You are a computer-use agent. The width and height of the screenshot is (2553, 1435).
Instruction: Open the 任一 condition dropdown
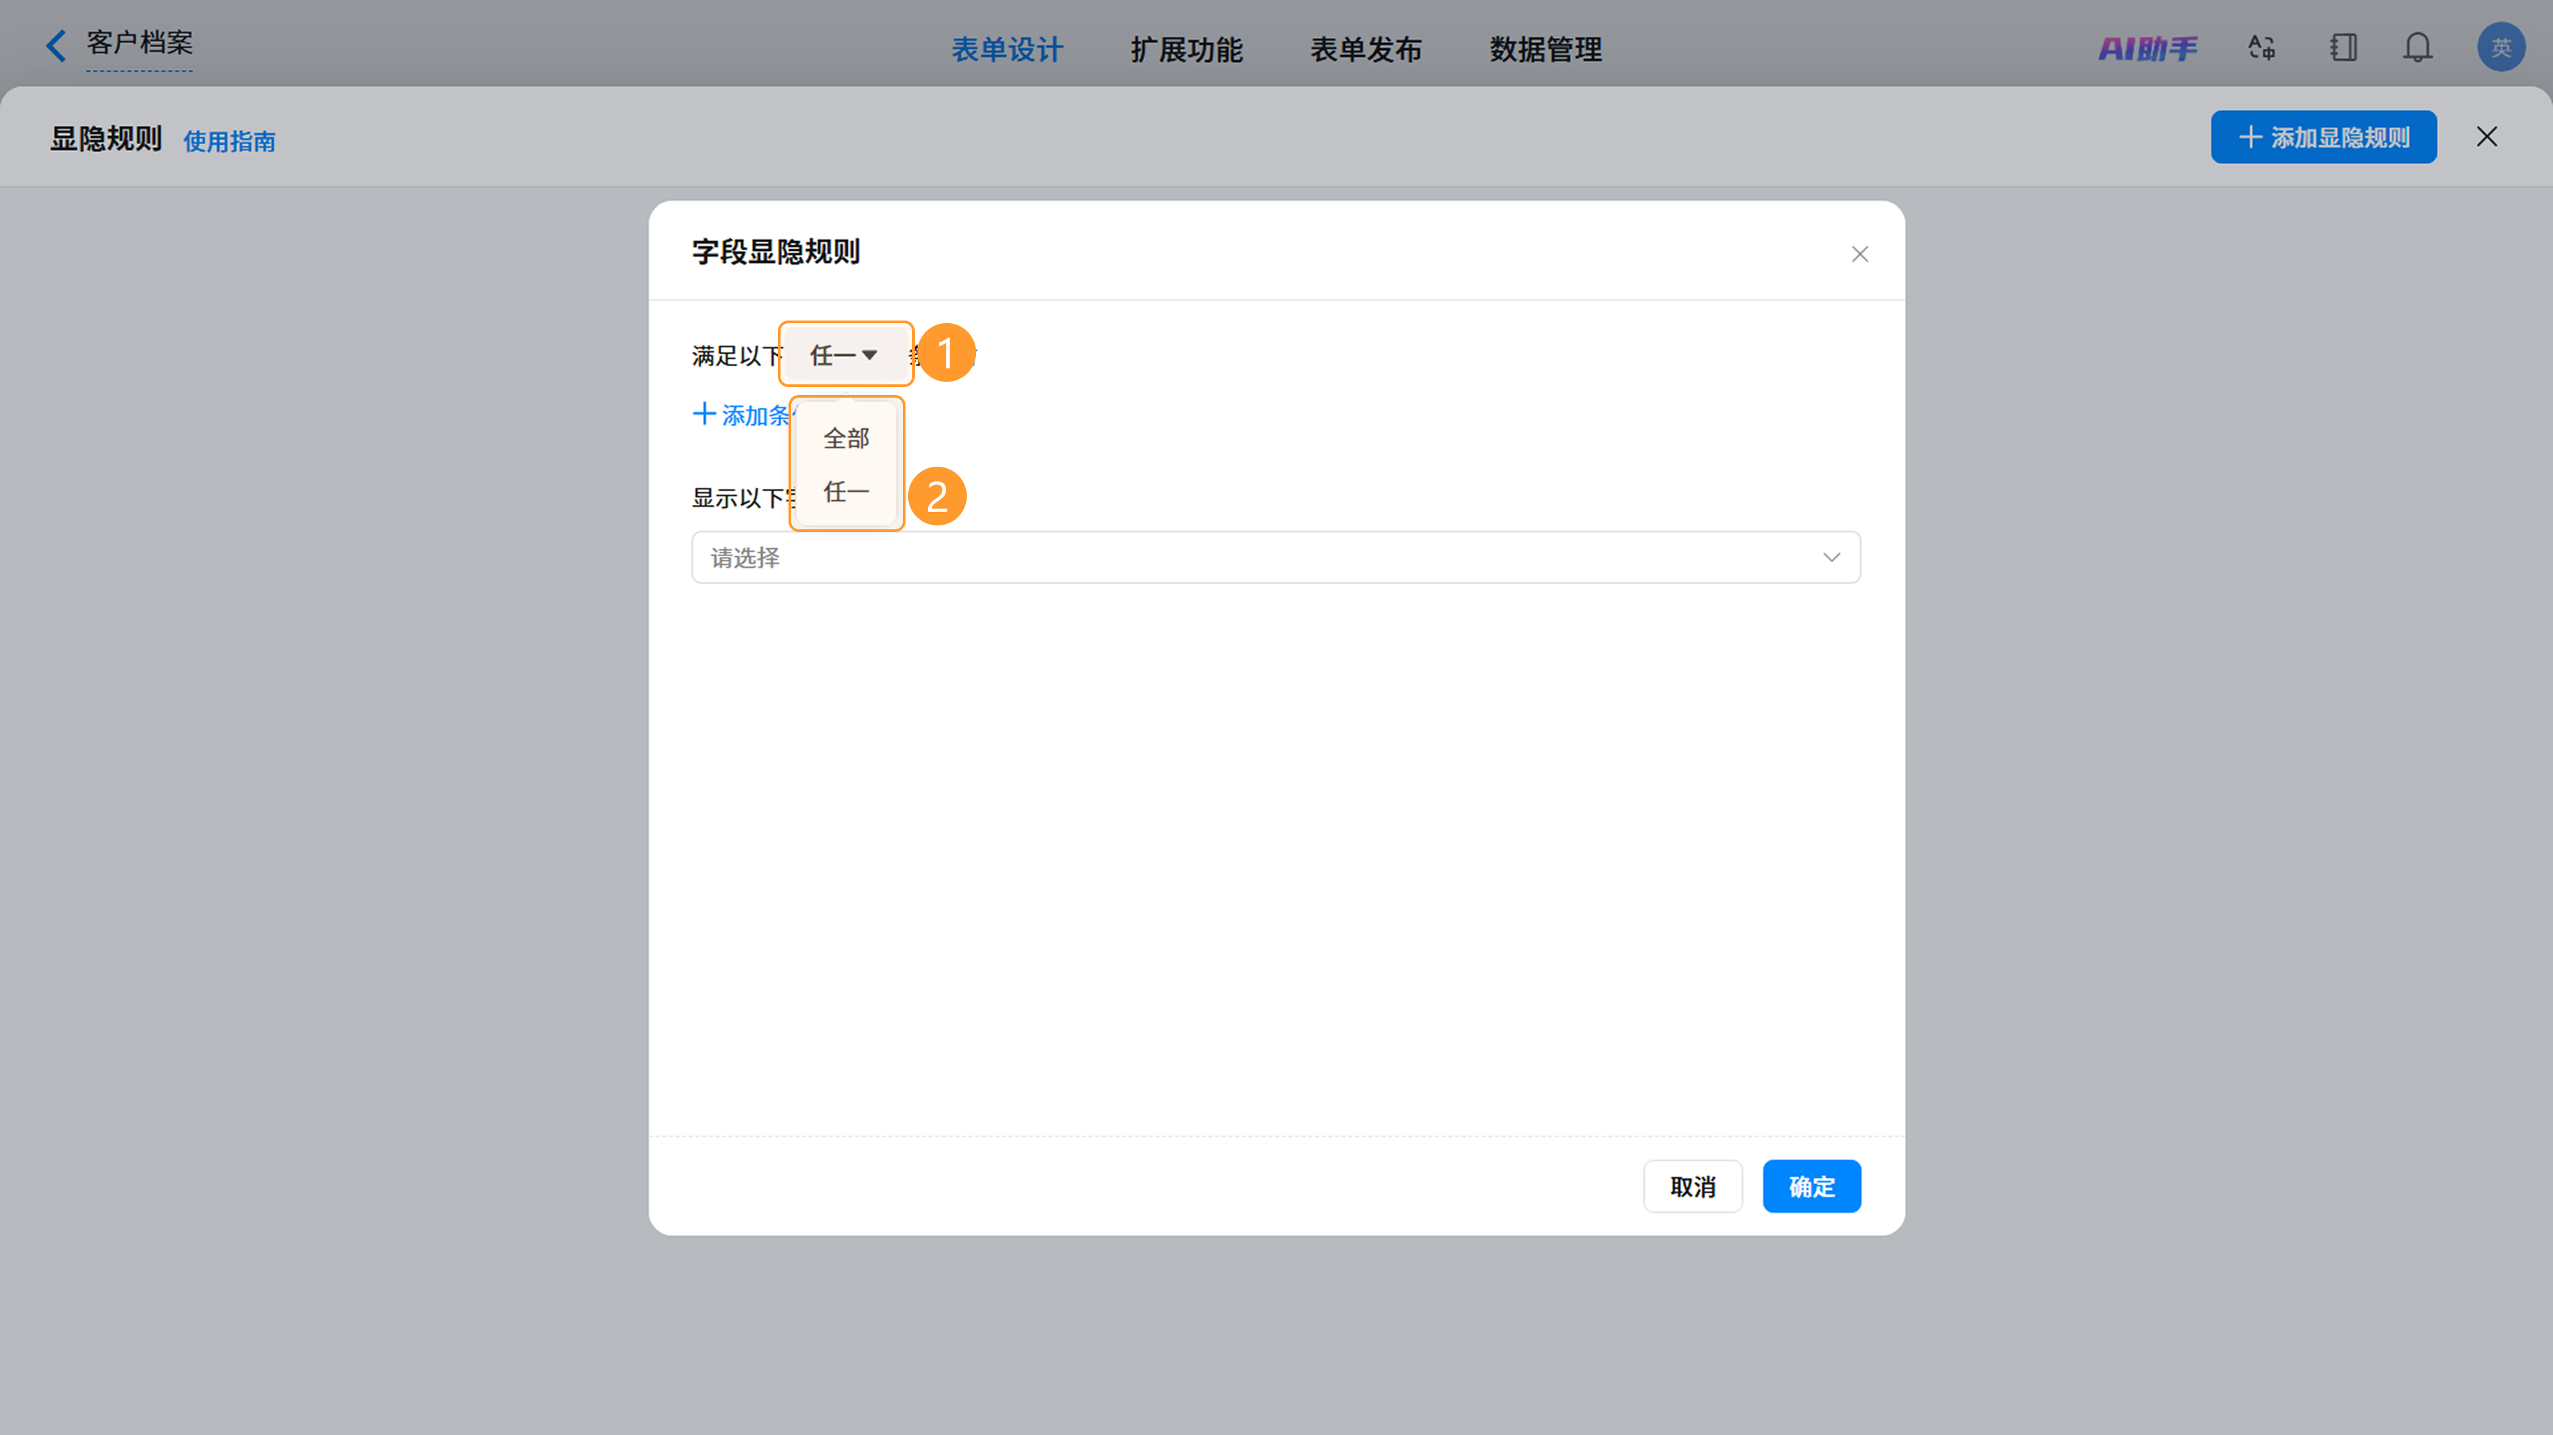846,355
